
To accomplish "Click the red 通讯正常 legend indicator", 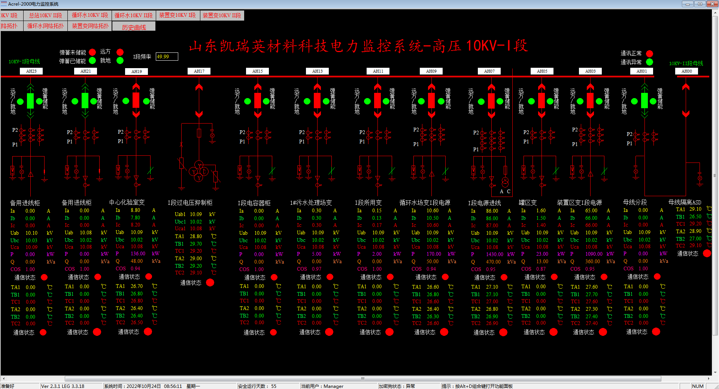I will coord(649,54).
